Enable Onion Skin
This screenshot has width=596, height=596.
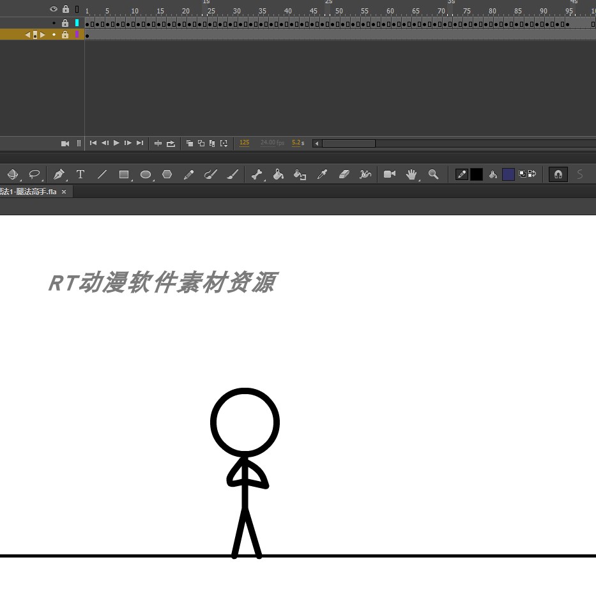(x=189, y=143)
